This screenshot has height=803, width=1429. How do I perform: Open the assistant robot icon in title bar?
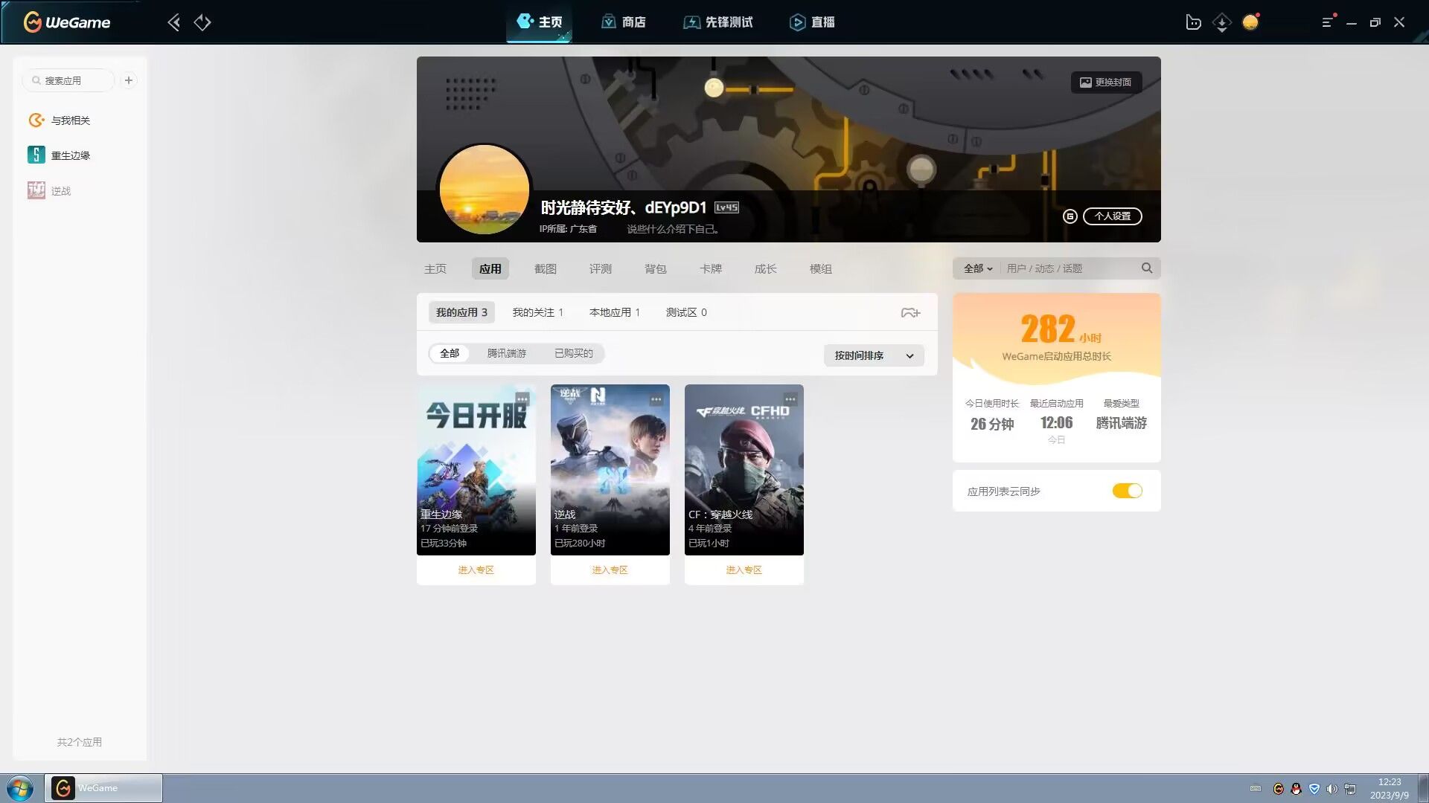pyautogui.click(x=1193, y=22)
